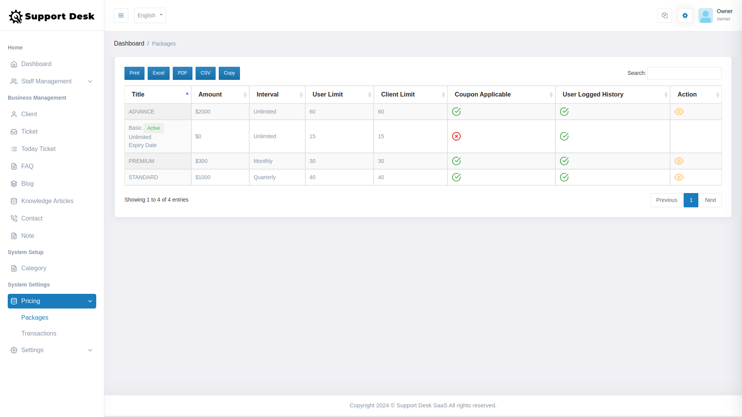This screenshot has height=417, width=742.
Task: Click inside the Search field
Action: click(x=684, y=73)
